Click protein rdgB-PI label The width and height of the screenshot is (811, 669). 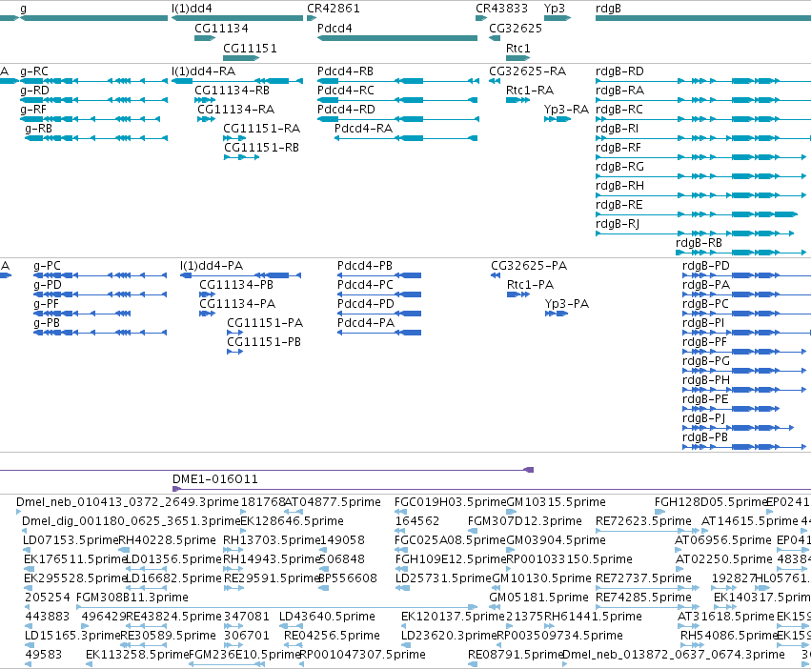[x=703, y=323]
